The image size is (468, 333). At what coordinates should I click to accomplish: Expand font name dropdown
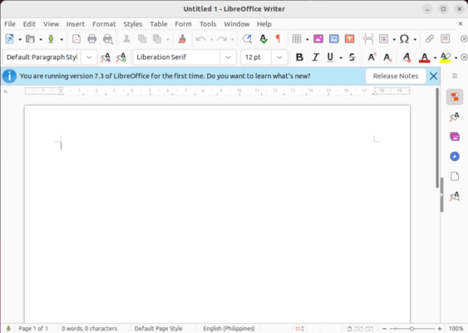click(229, 57)
